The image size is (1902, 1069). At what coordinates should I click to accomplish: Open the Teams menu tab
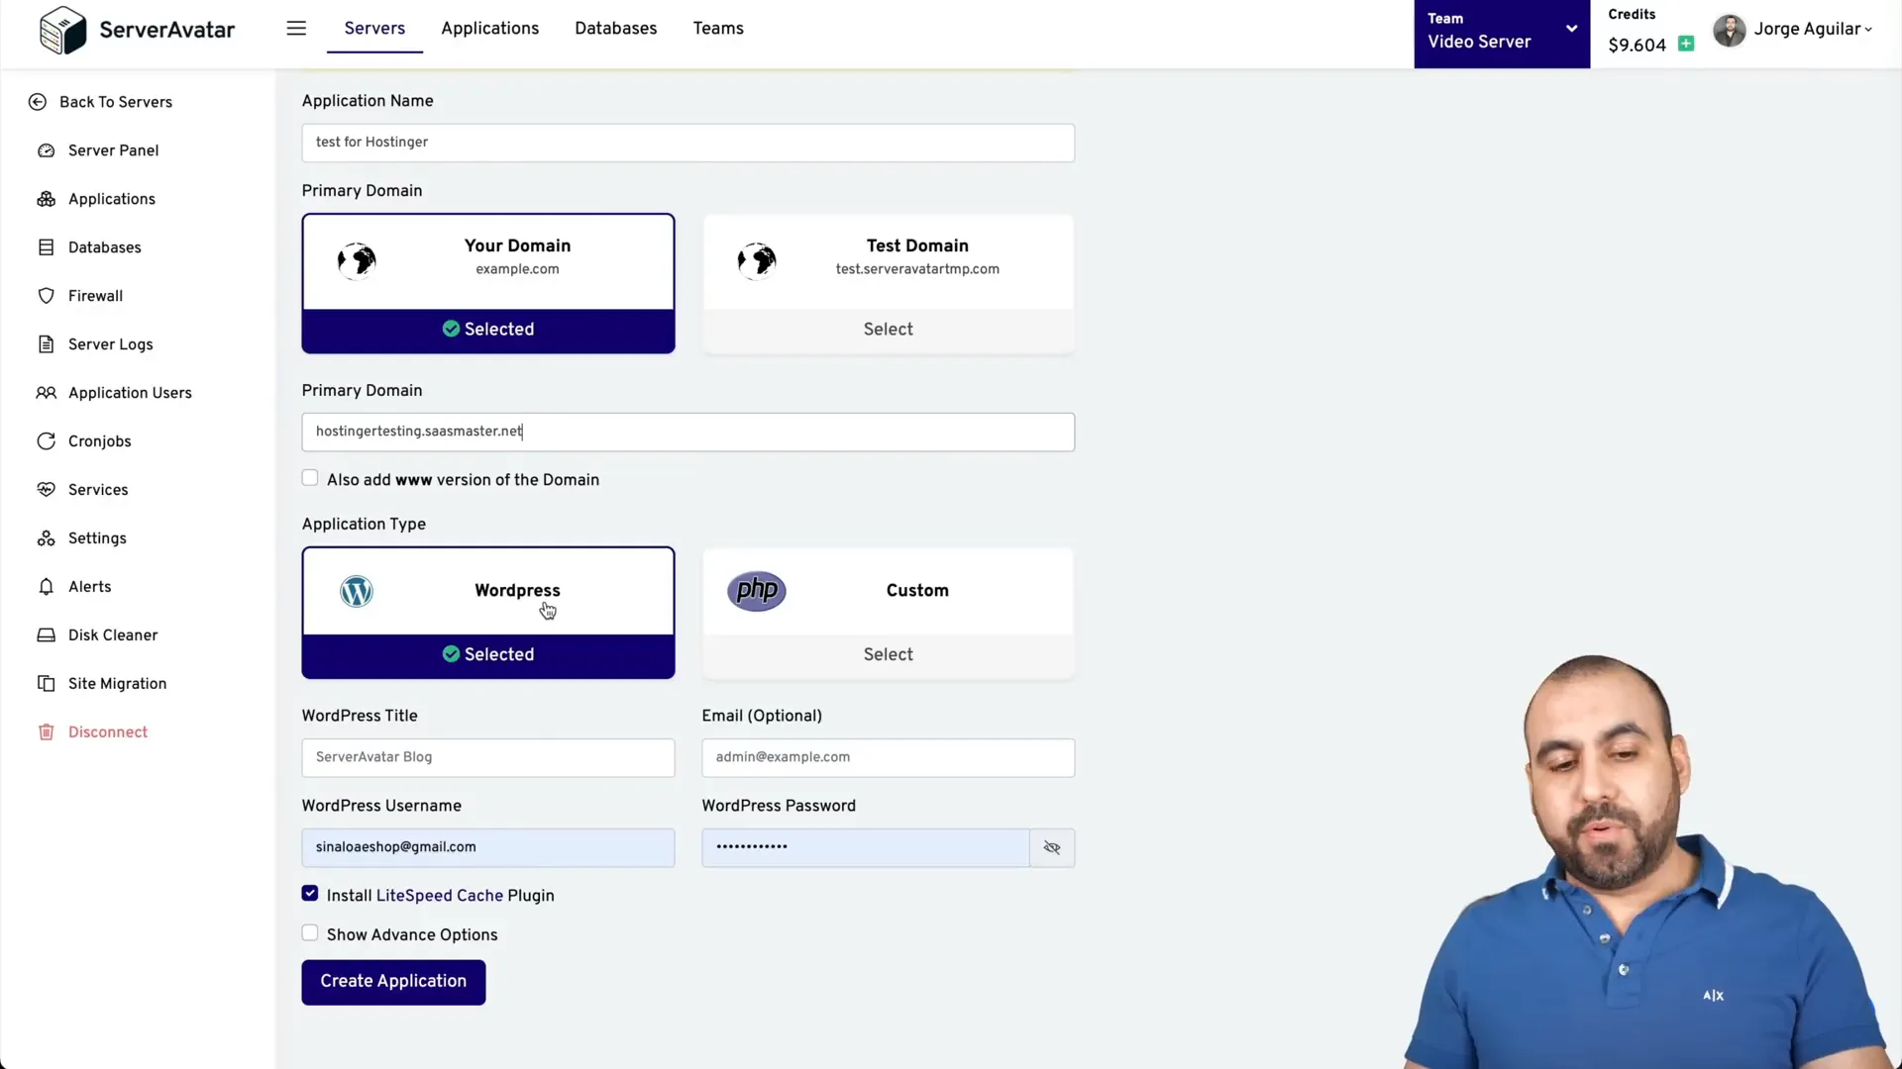pos(718,29)
